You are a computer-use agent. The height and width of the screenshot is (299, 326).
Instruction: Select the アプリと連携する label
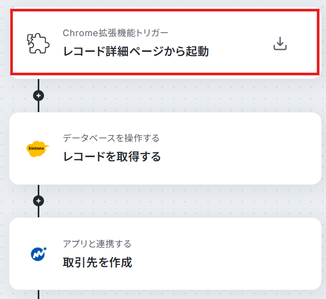click(x=97, y=243)
